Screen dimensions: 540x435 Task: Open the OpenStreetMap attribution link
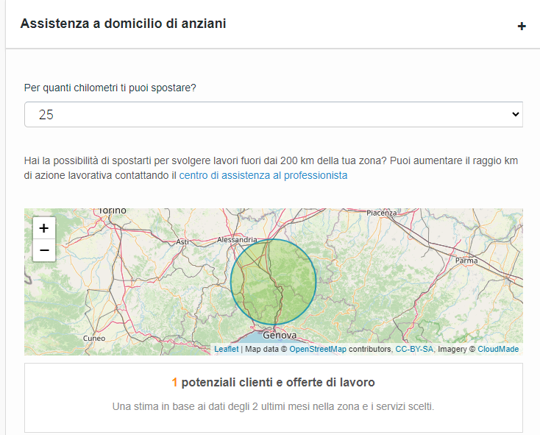318,349
